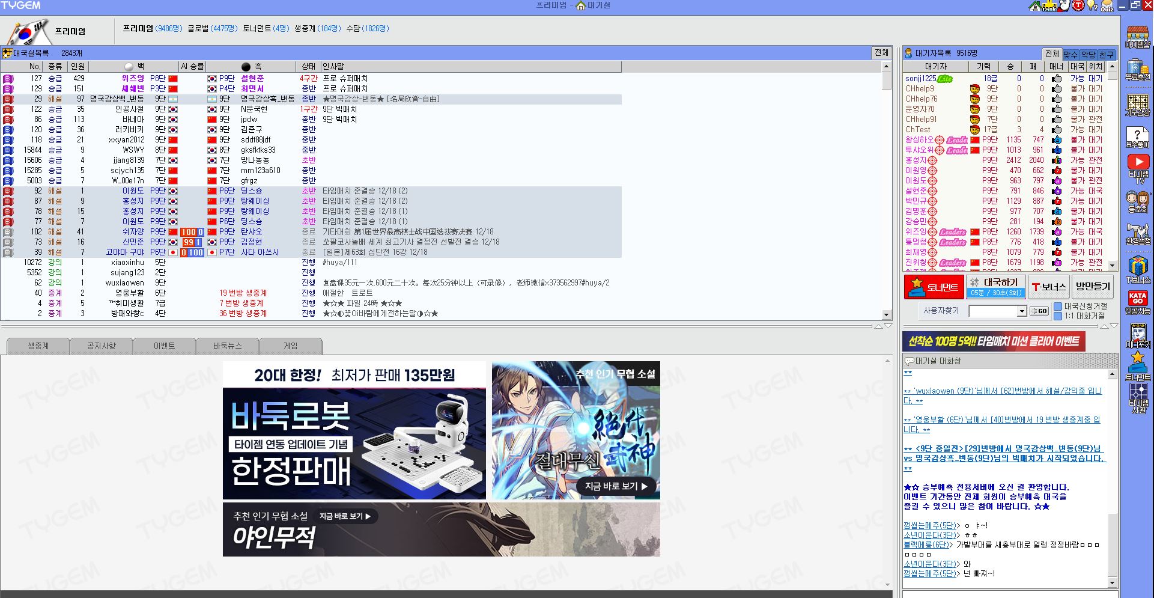
Task: Click the penguin mascot icon in title bar
Action: (1064, 5)
